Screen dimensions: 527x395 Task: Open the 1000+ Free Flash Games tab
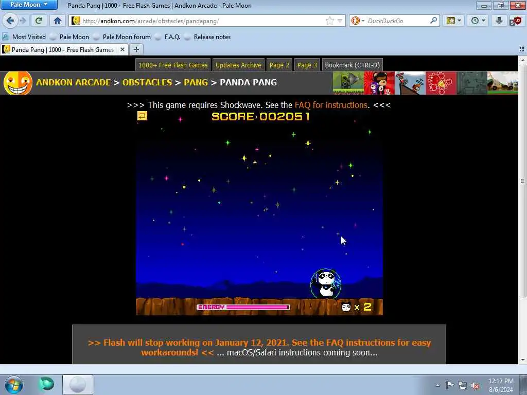point(173,65)
